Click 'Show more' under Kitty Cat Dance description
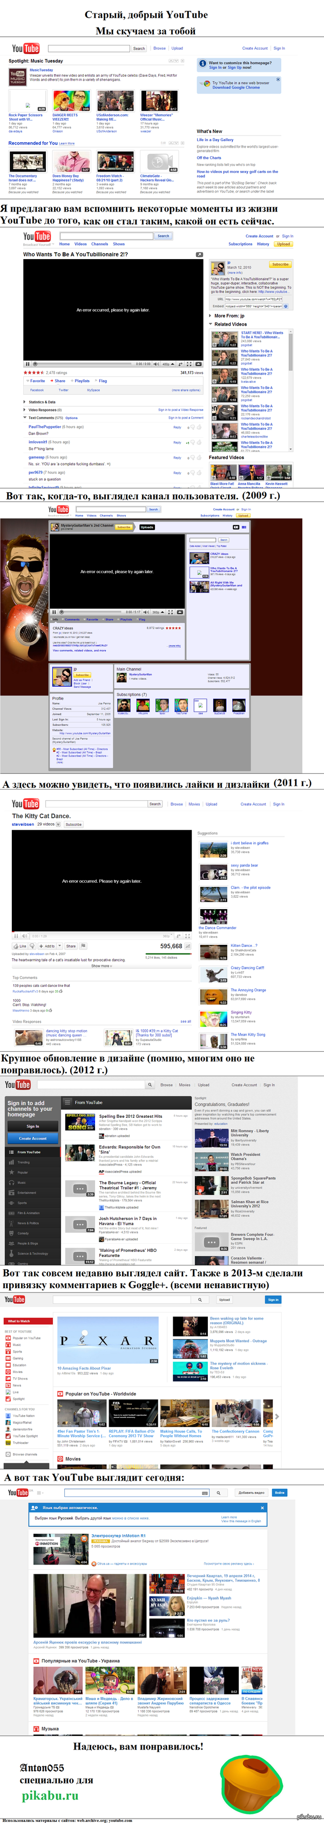 [x=101, y=965]
